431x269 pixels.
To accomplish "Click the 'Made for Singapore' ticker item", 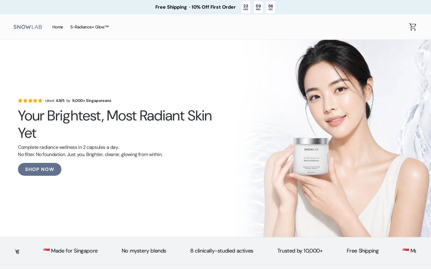I will 71,251.
